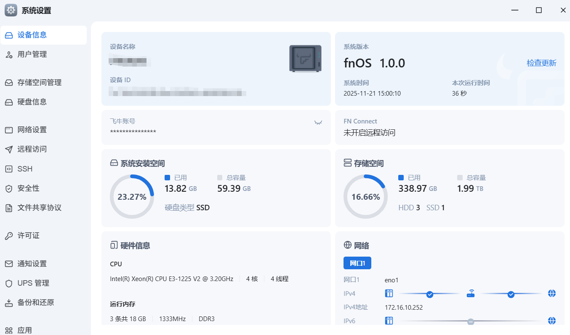Click the 4 核 core count
Screen dimensions: 570x335
(x=252, y=279)
